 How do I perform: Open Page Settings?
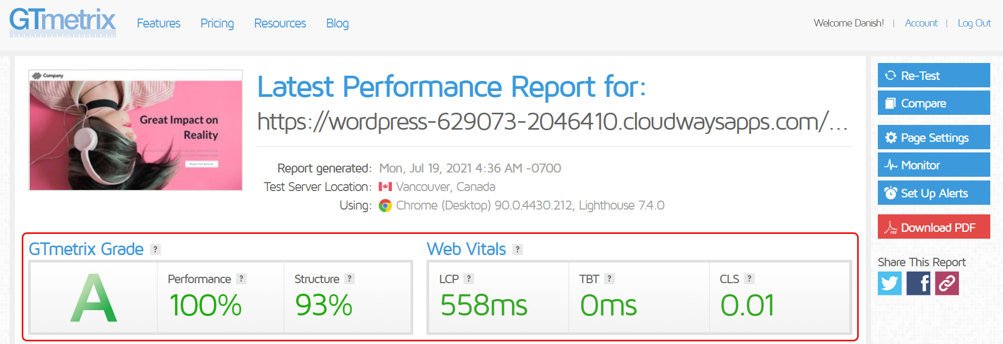(x=934, y=138)
